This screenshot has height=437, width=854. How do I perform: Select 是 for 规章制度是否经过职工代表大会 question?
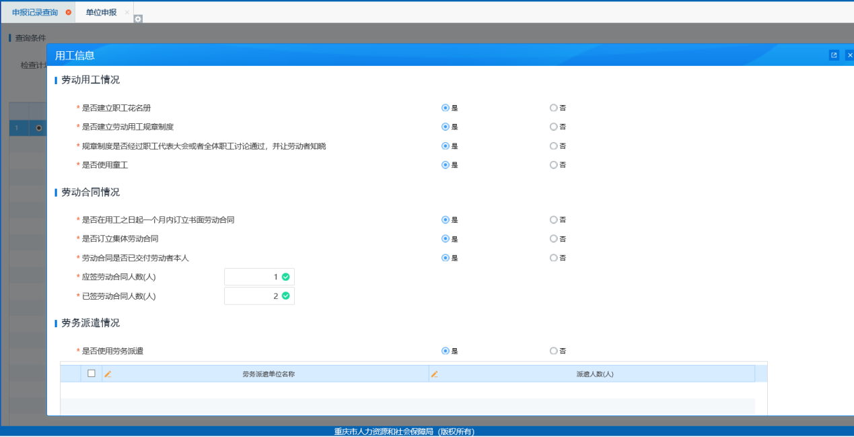pyautogui.click(x=445, y=145)
